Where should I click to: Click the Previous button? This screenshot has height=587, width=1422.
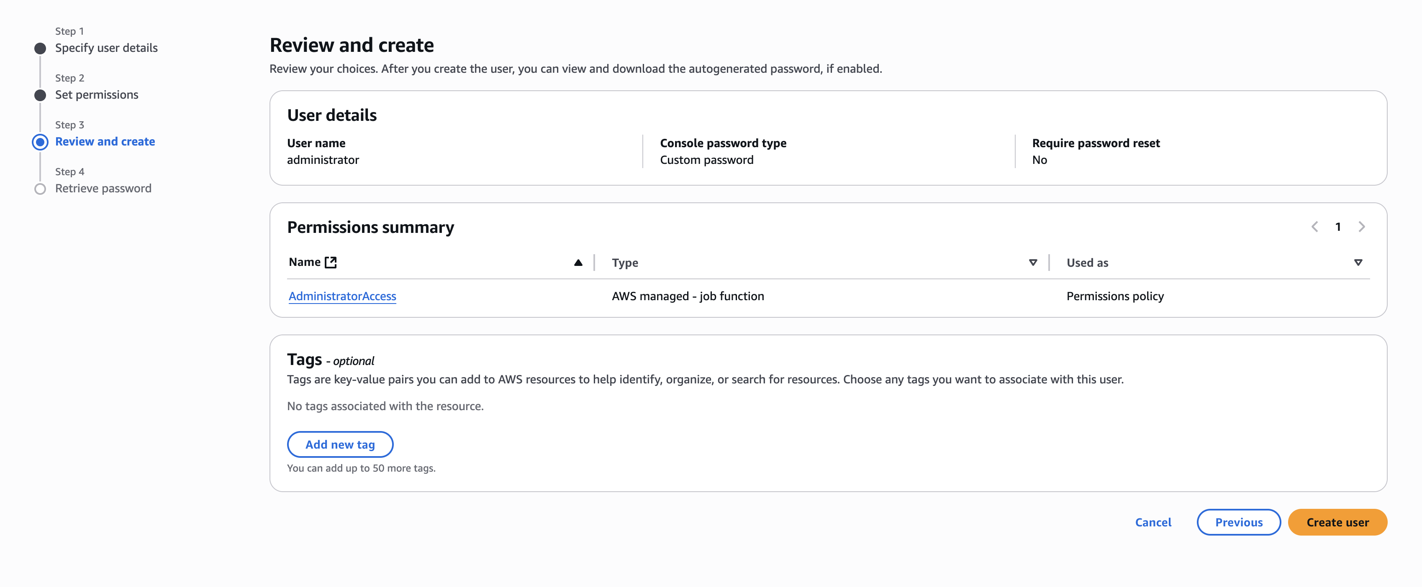(1239, 523)
